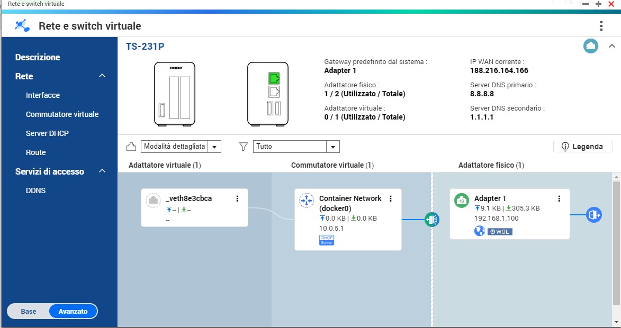Go to Server DHCP page
Screen dimensions: 621x328
(47, 133)
